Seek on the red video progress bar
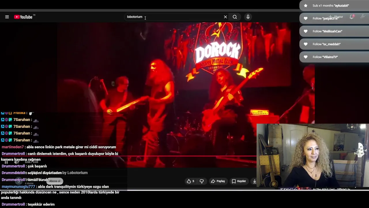 pos(128,156)
